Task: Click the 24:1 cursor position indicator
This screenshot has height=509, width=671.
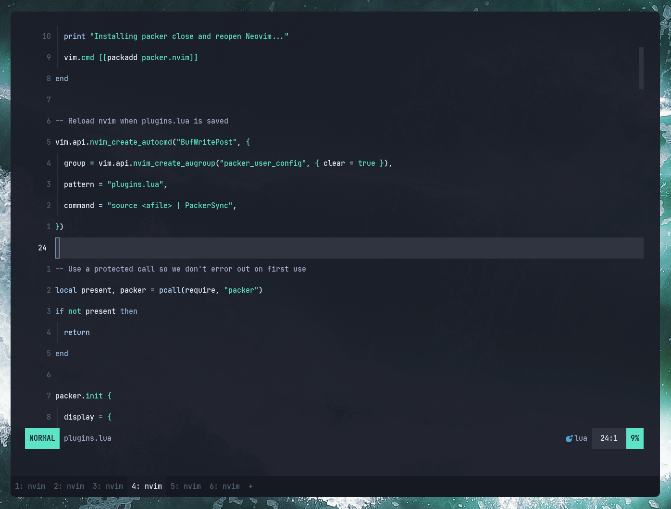Action: 609,438
